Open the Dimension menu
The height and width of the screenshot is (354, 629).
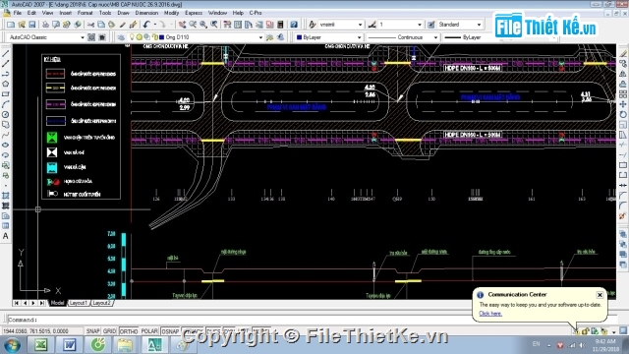(146, 13)
